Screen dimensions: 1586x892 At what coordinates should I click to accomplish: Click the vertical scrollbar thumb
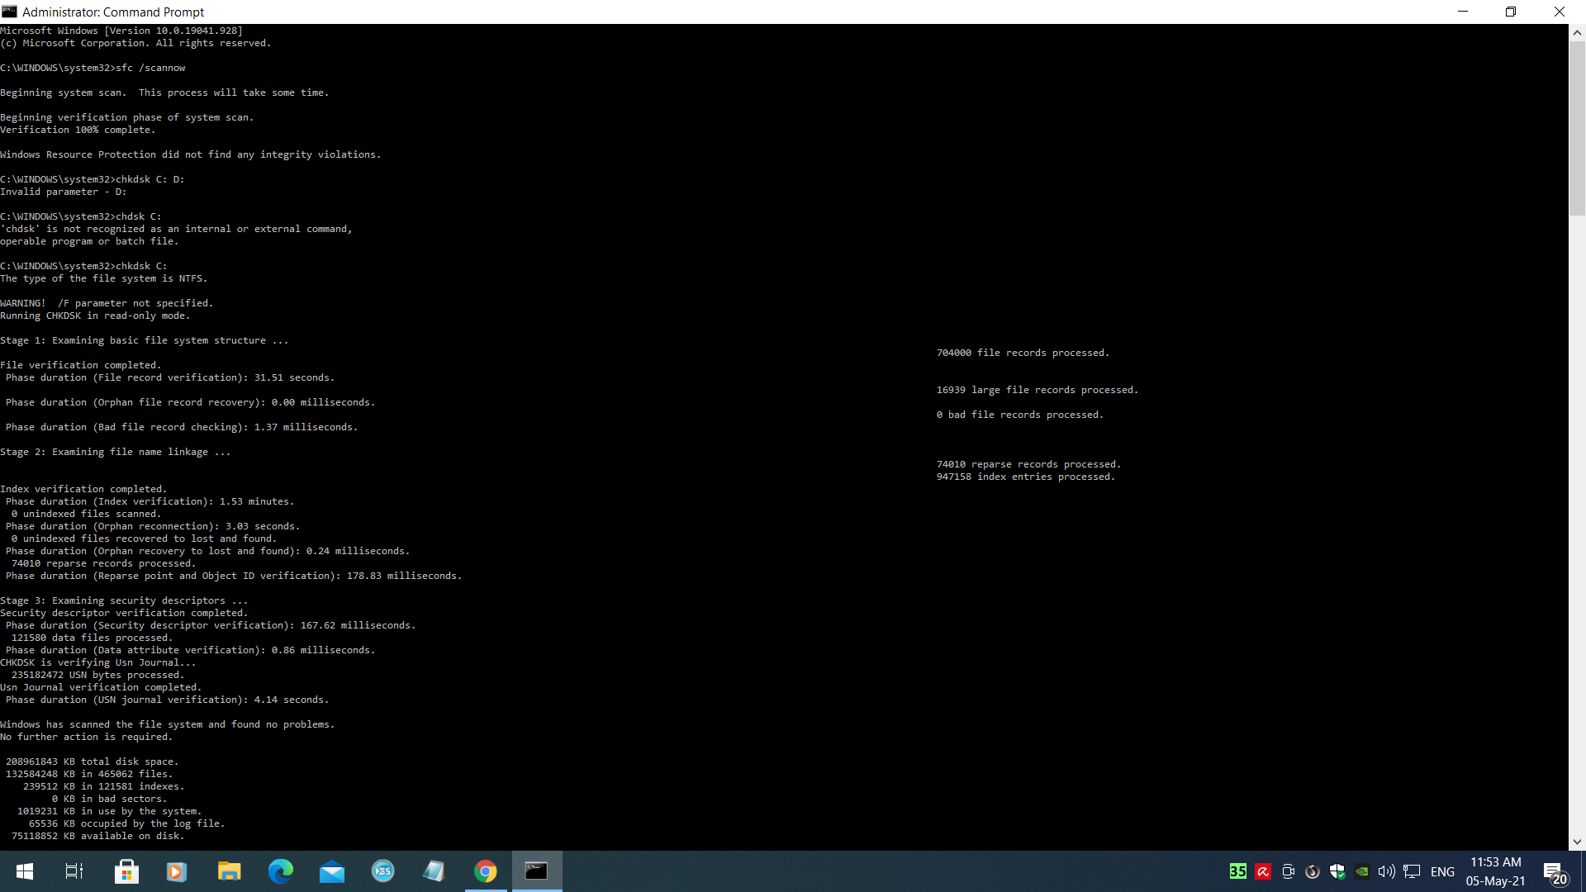[x=1577, y=128]
